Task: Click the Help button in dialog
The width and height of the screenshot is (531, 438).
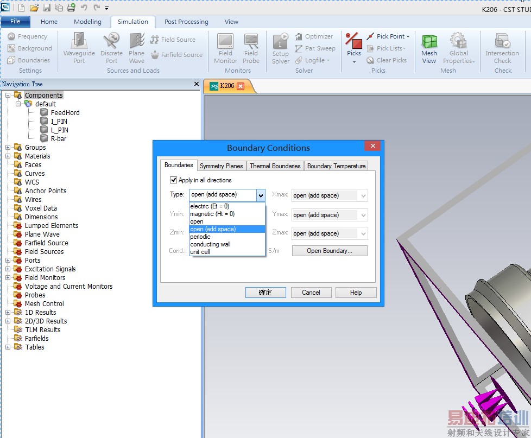Action: click(356, 293)
